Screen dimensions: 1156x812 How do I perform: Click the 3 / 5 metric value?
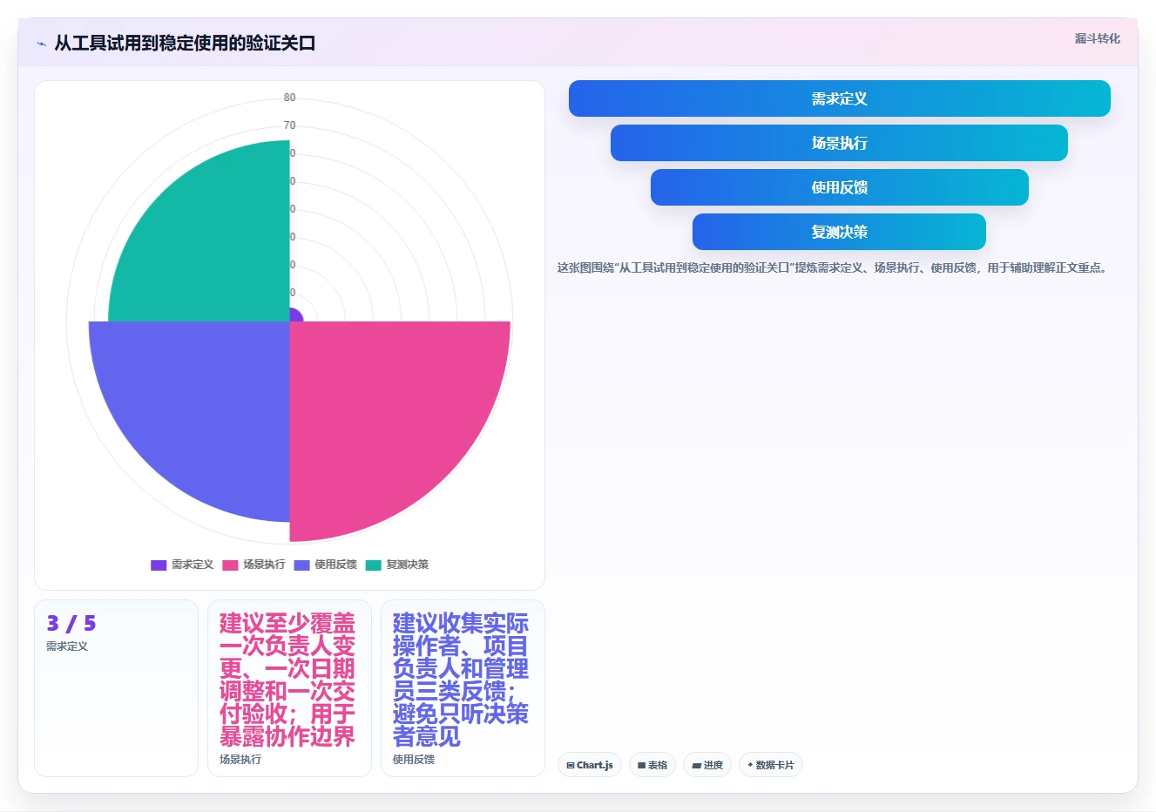[71, 623]
